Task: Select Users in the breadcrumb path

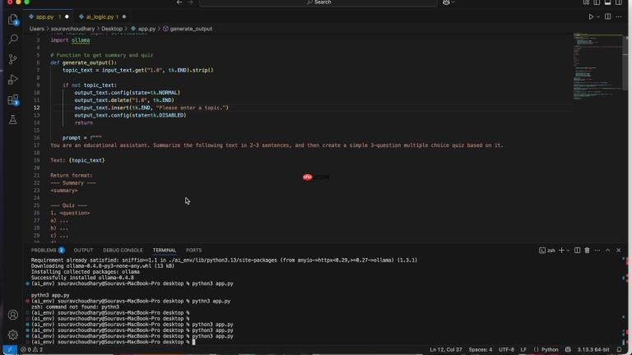Action: (x=37, y=29)
